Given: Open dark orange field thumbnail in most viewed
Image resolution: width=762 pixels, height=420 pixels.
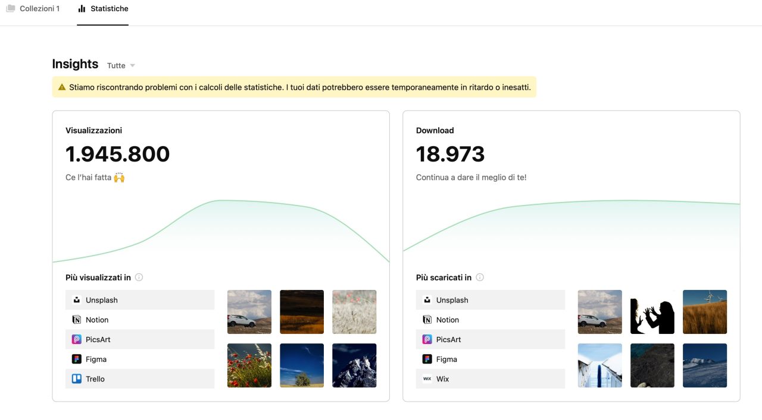Looking at the screenshot, I should [x=302, y=312].
